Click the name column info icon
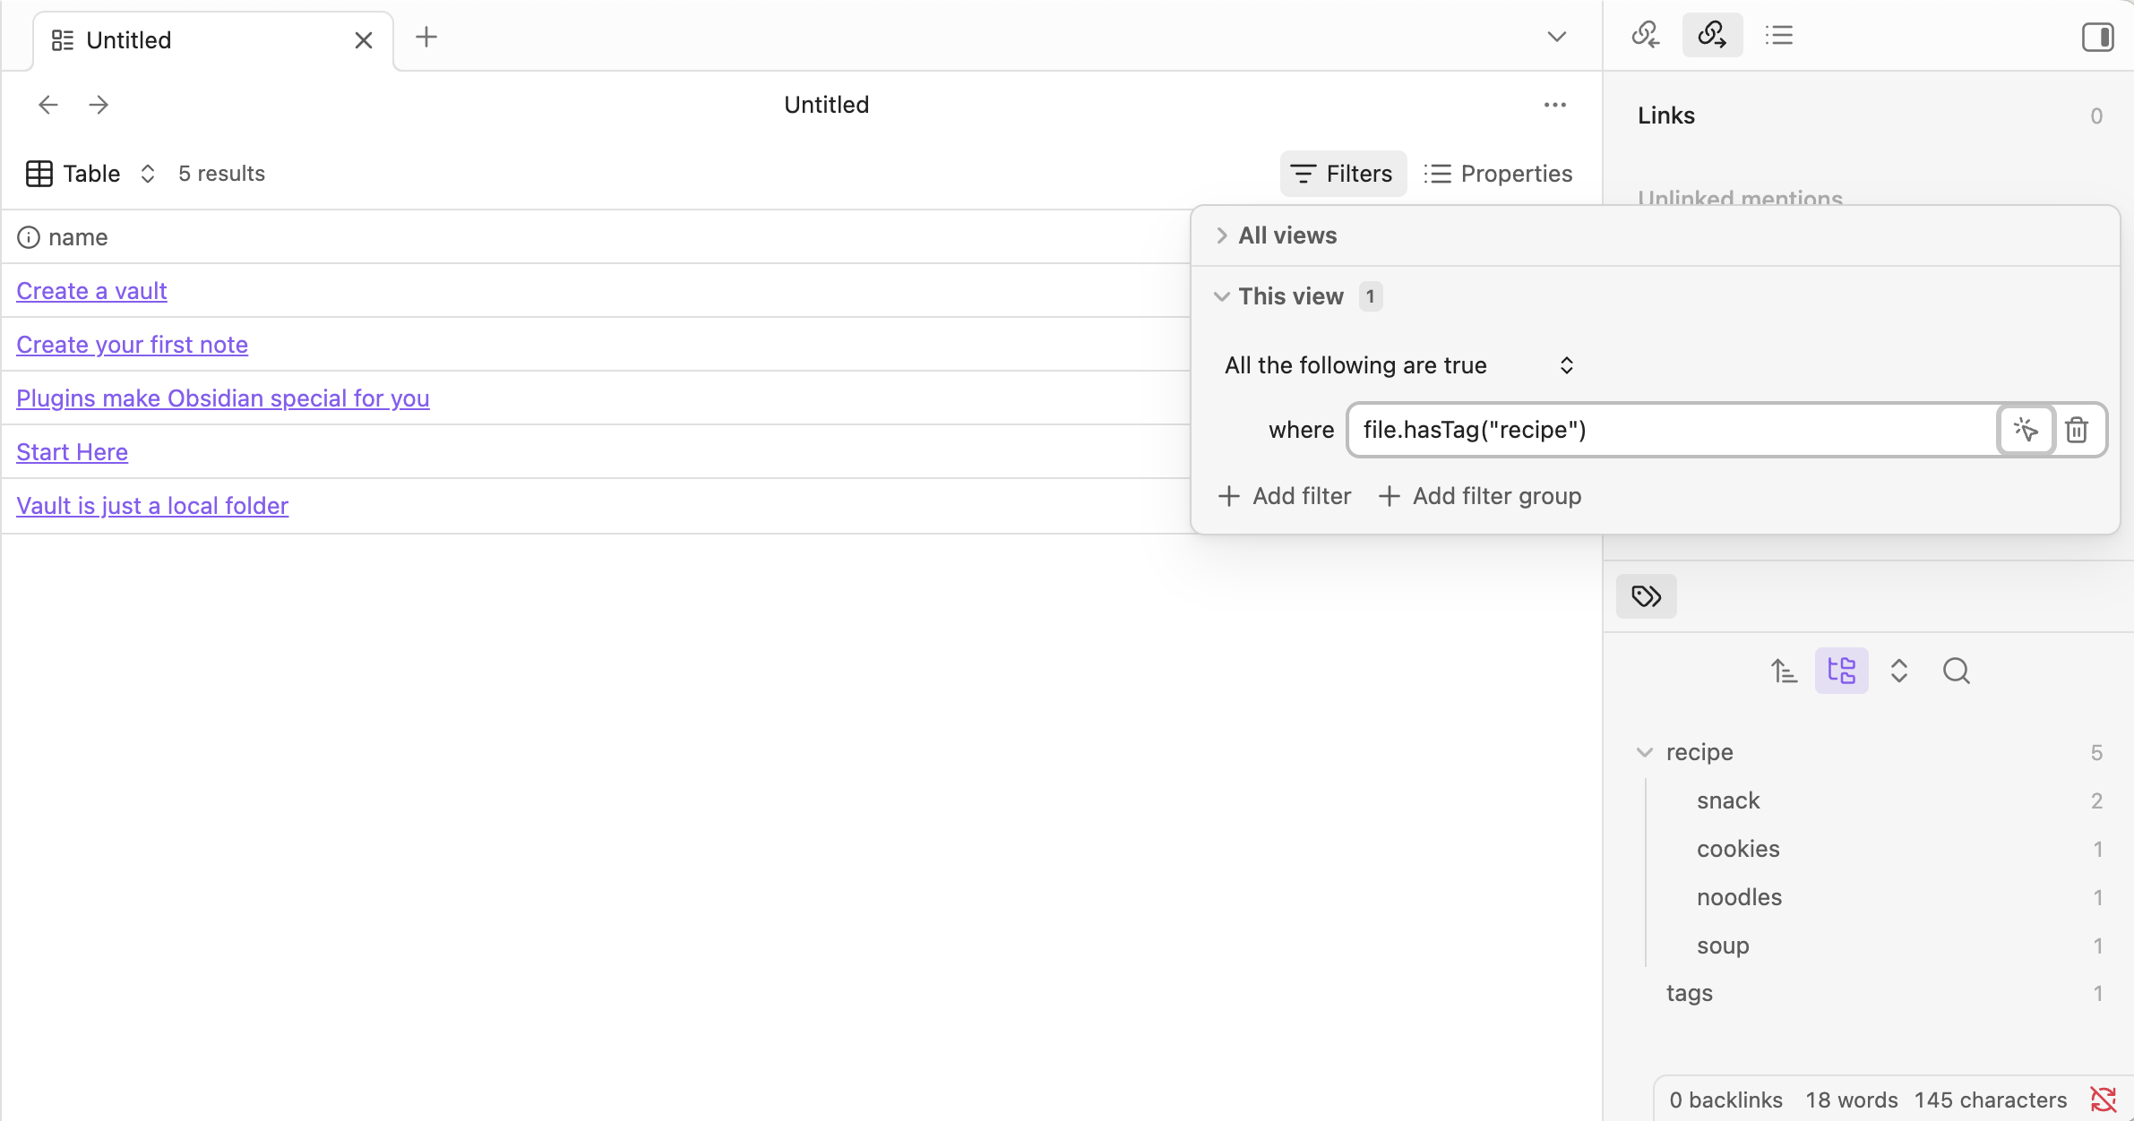This screenshot has height=1121, width=2134. click(29, 237)
